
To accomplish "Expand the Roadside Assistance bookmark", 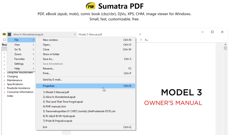I will tap(4, 88).
